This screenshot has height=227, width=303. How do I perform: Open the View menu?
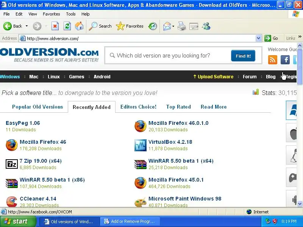tap(33, 14)
